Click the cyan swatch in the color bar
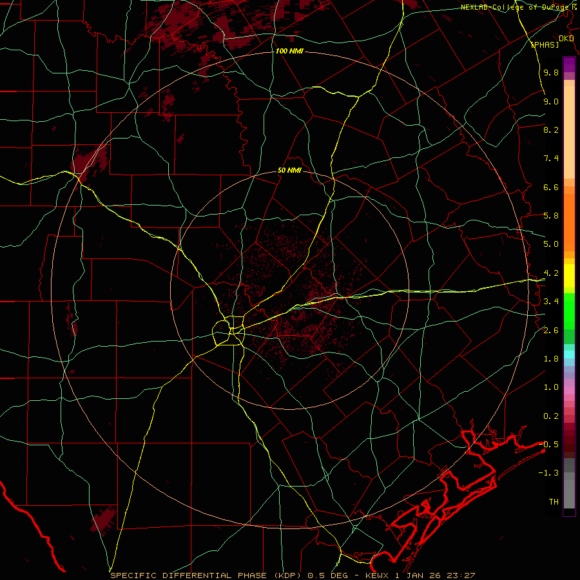Image resolution: width=580 pixels, height=580 pixels. pyautogui.click(x=569, y=354)
